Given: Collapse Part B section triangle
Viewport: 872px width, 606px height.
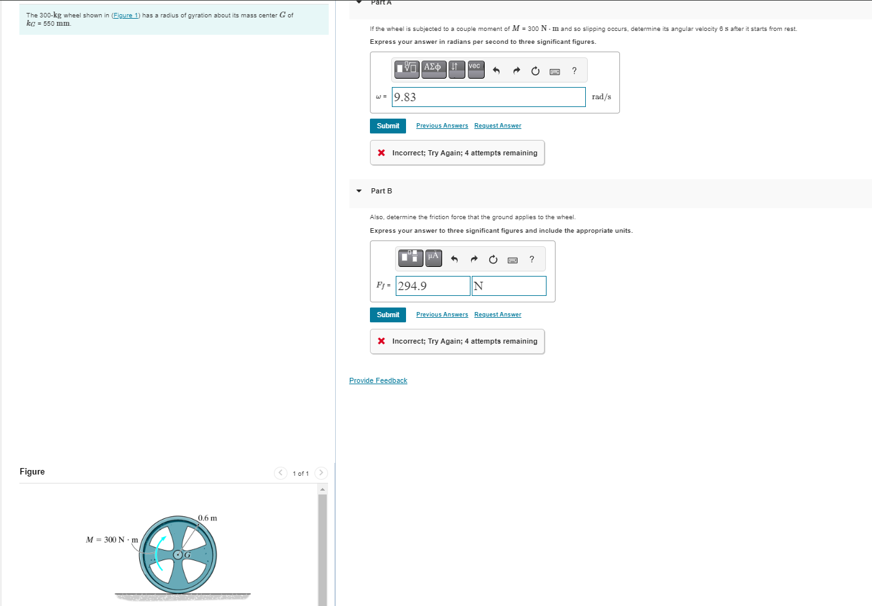Looking at the screenshot, I should (359, 191).
